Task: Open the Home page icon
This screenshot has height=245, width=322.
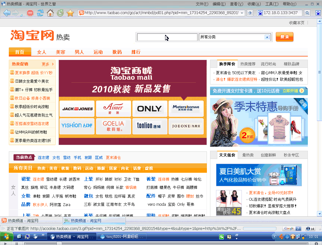Action: pos(50,13)
